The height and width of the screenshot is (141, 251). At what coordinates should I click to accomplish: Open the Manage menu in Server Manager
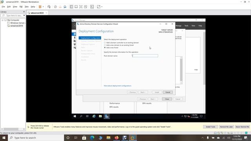(178, 26)
